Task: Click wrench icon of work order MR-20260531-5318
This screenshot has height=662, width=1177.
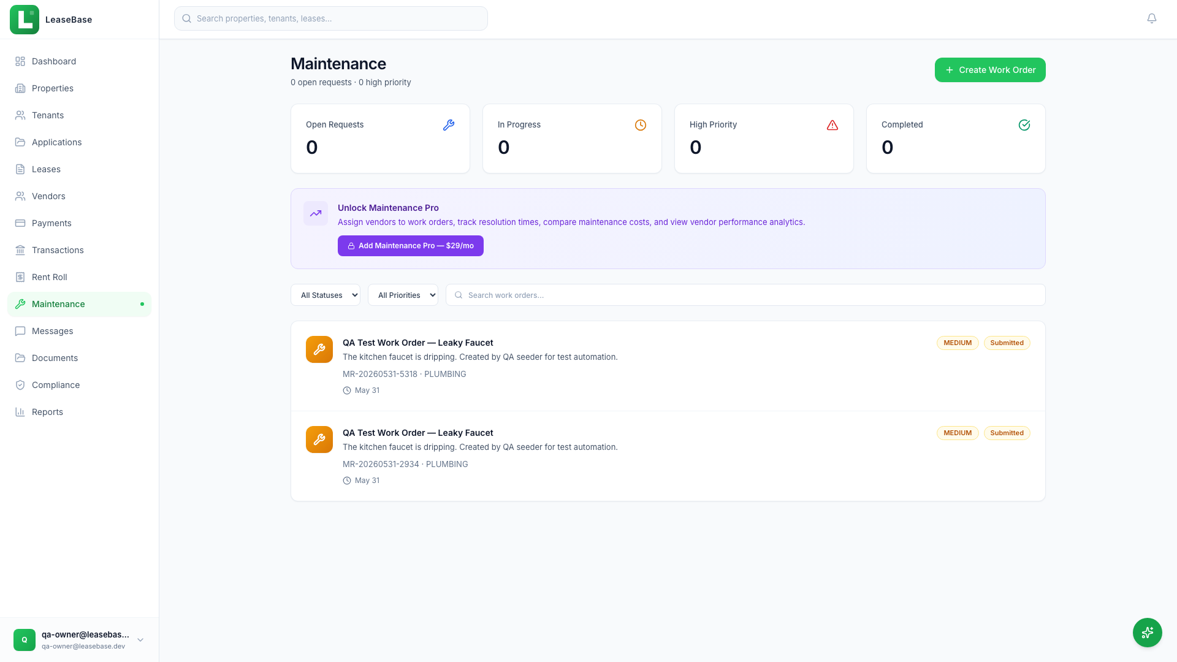Action: click(x=319, y=349)
